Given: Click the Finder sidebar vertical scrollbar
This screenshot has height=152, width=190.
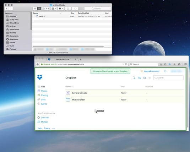Looking at the screenshot, I should coord(31,21).
